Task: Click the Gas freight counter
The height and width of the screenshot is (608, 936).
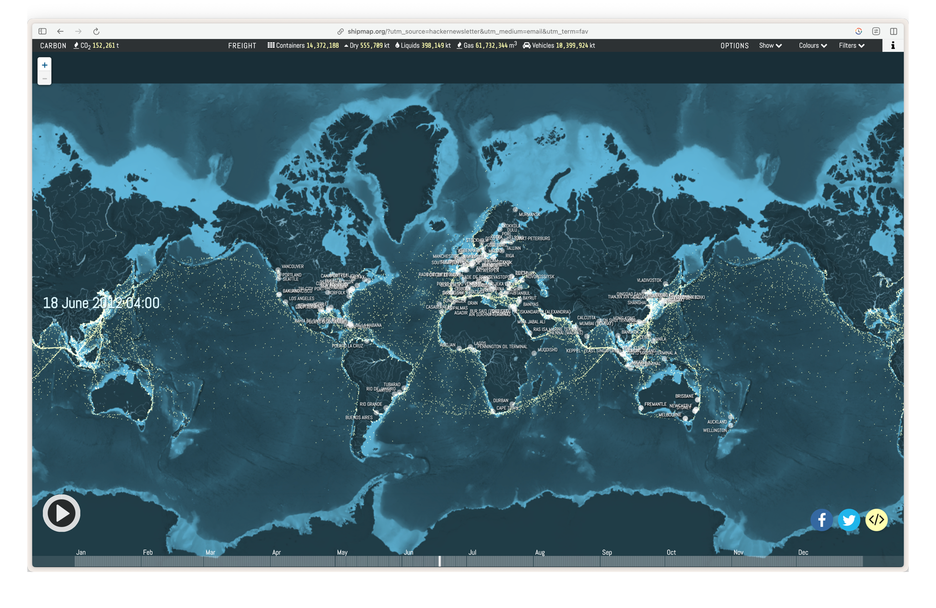Action: pos(486,46)
